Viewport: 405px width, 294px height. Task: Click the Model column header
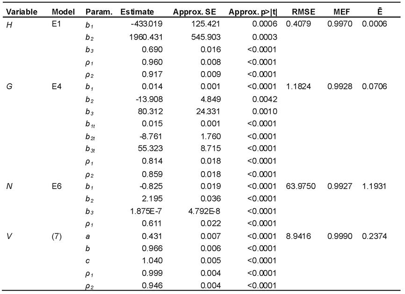(x=63, y=12)
